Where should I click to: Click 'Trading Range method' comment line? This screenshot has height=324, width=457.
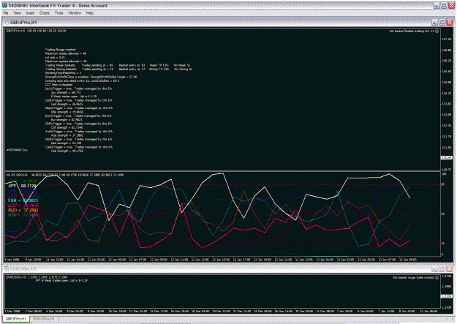tap(61, 50)
